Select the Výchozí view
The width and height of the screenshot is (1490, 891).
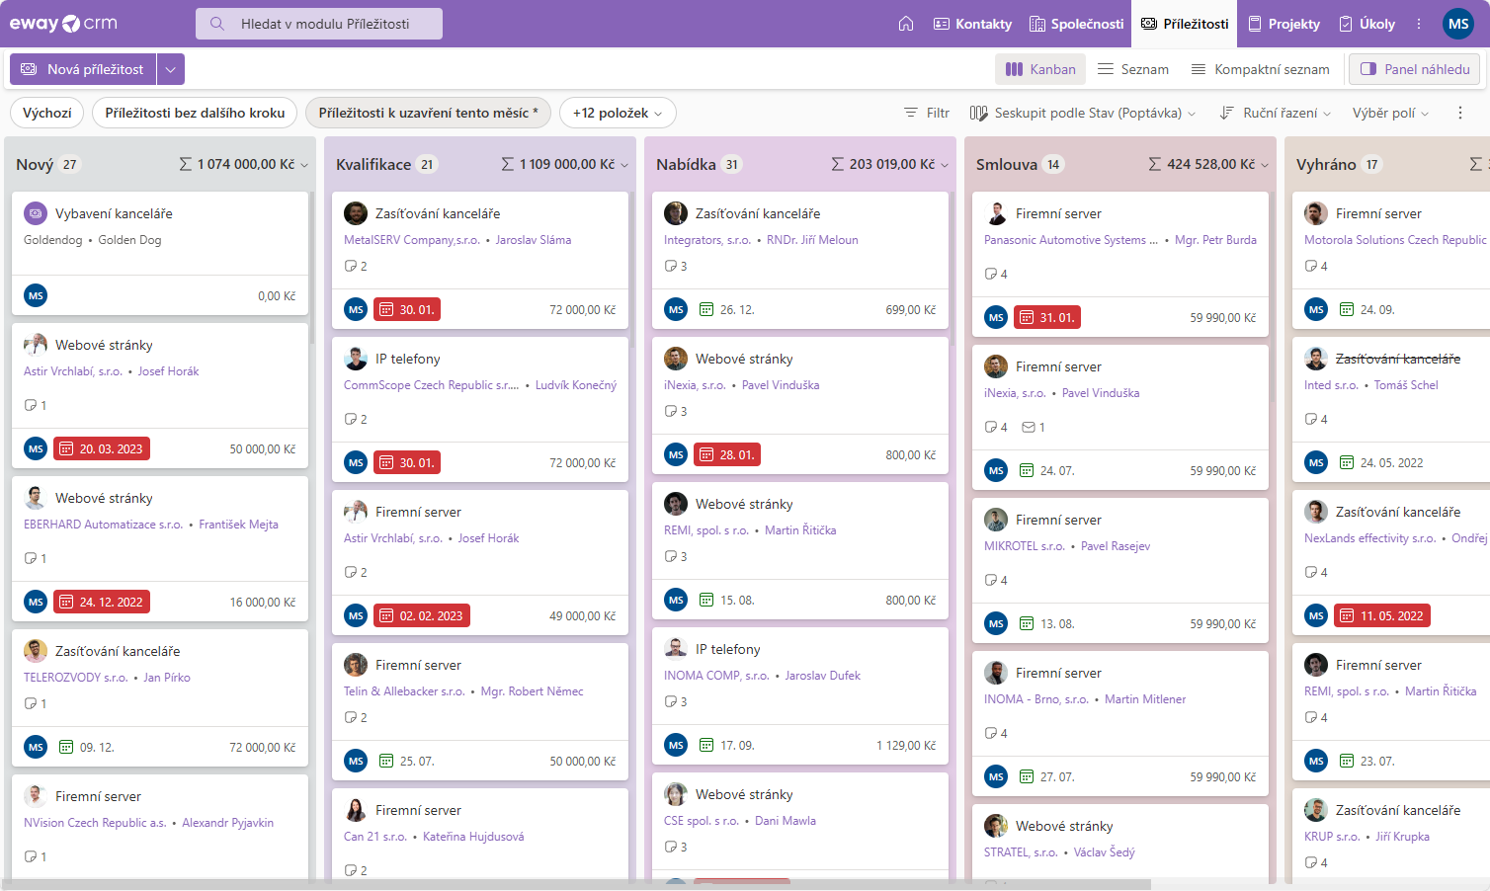pyautogui.click(x=47, y=113)
